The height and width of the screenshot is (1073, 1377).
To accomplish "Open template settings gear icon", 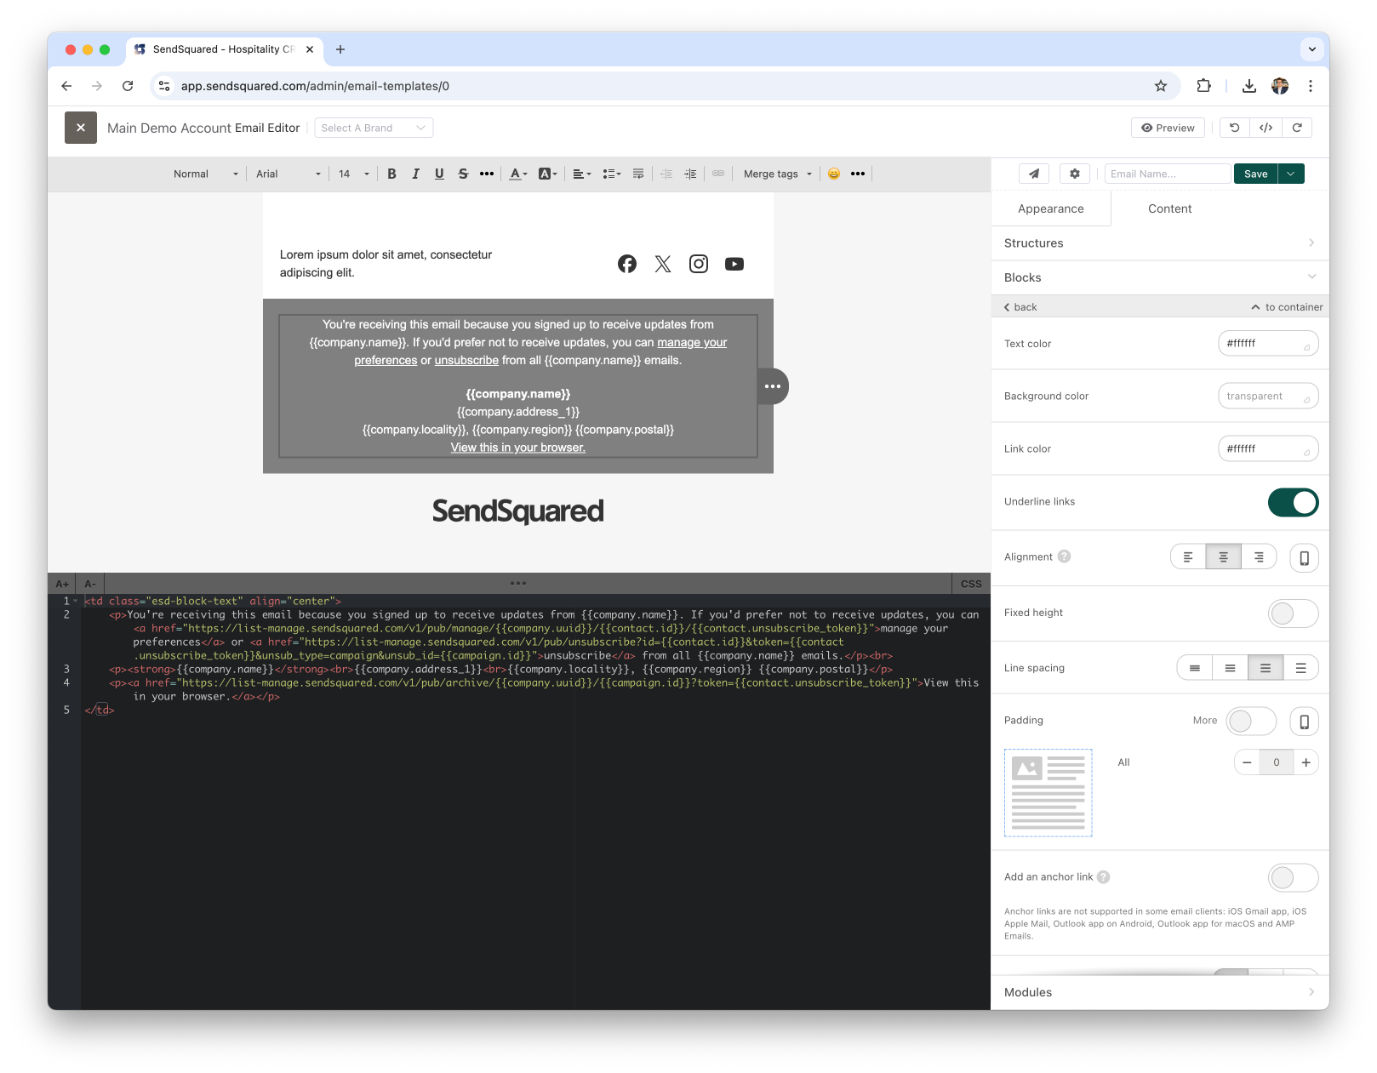I will point(1075,174).
